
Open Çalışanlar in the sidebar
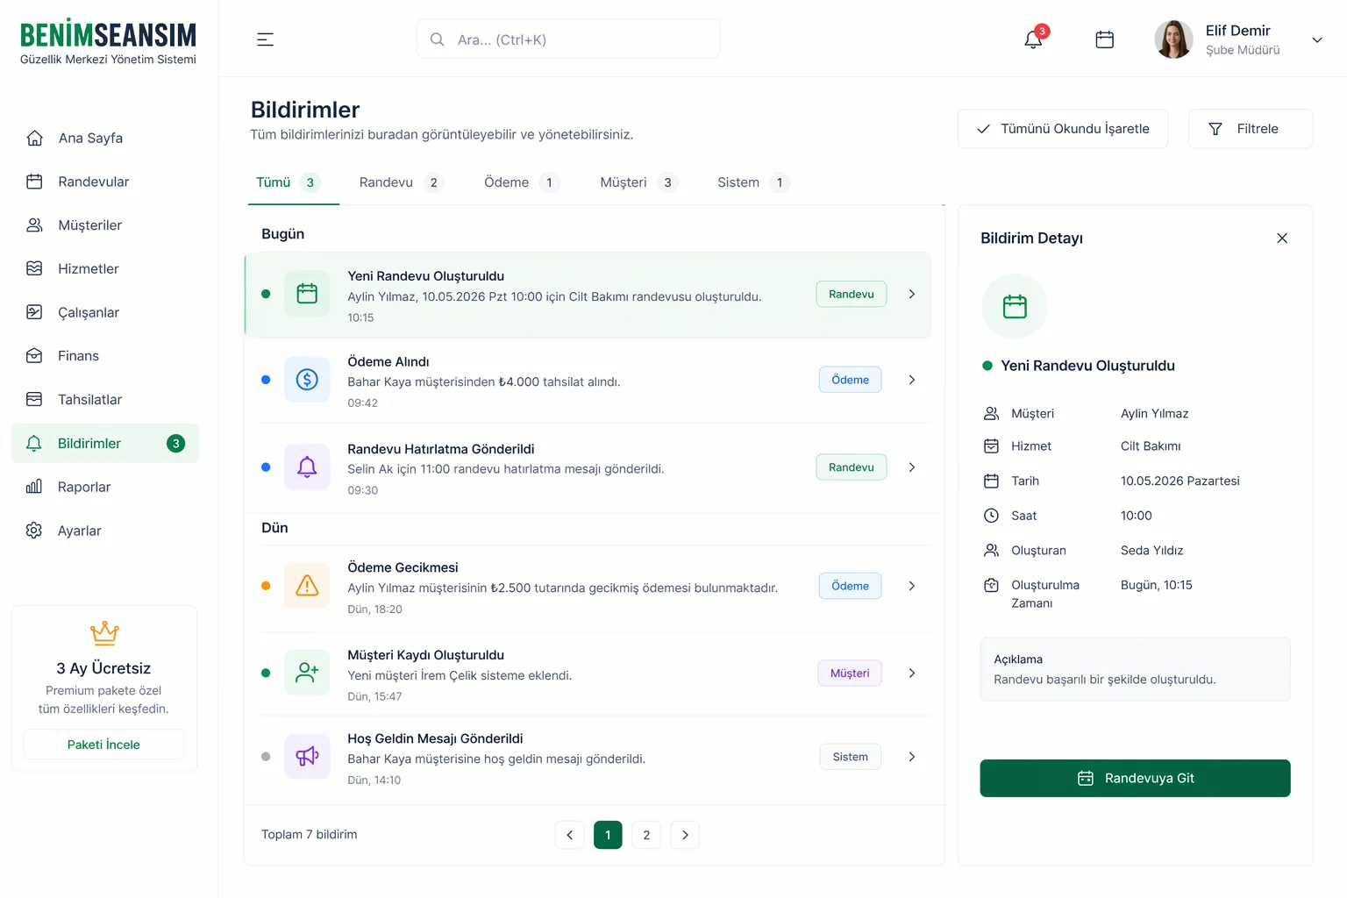click(x=105, y=312)
